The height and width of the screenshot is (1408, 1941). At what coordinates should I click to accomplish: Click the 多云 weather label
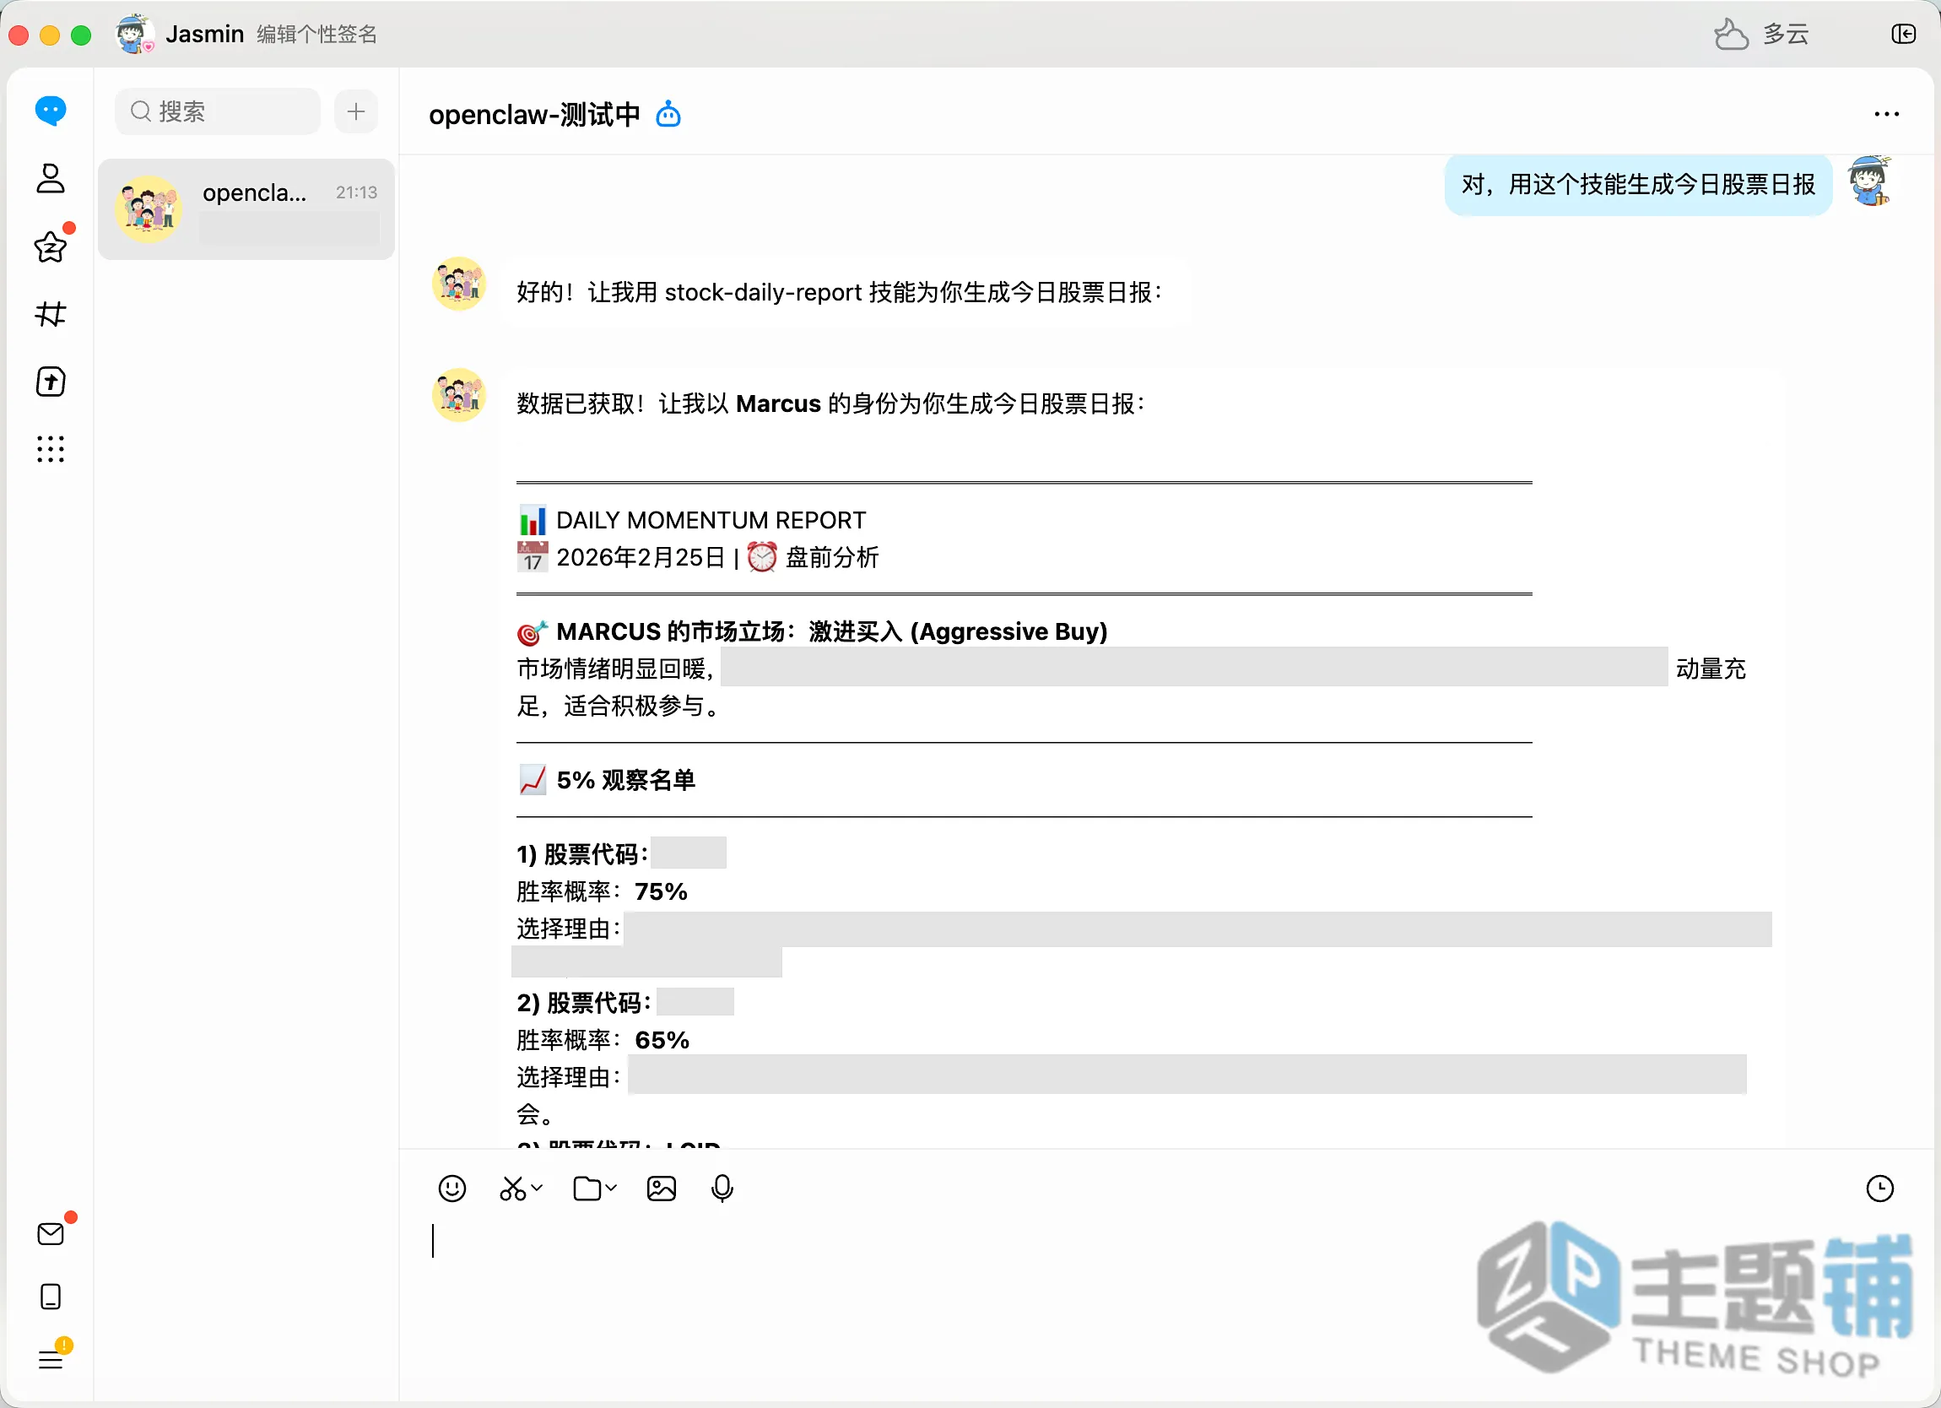[x=1786, y=35]
